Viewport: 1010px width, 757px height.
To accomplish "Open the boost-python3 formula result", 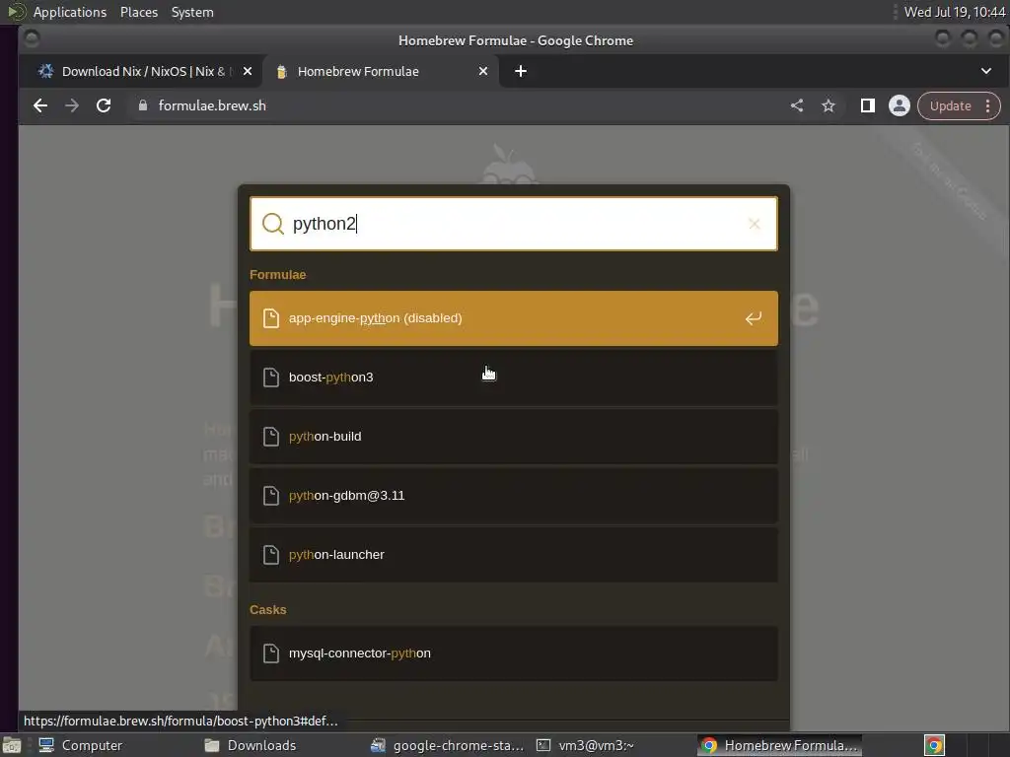I will (513, 378).
